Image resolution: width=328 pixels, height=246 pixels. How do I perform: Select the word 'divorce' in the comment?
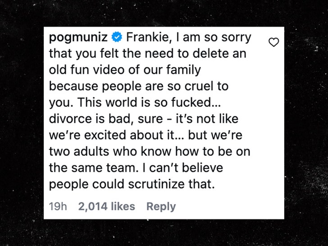click(x=70, y=118)
